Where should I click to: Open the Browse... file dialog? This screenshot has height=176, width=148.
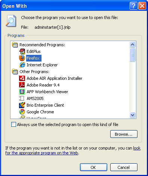124,134
